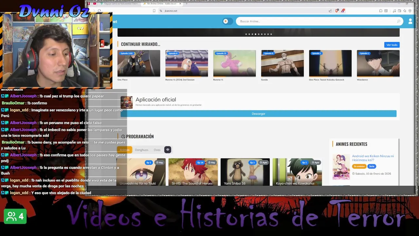
Task: Open the user profile icon
Action: 410,21
